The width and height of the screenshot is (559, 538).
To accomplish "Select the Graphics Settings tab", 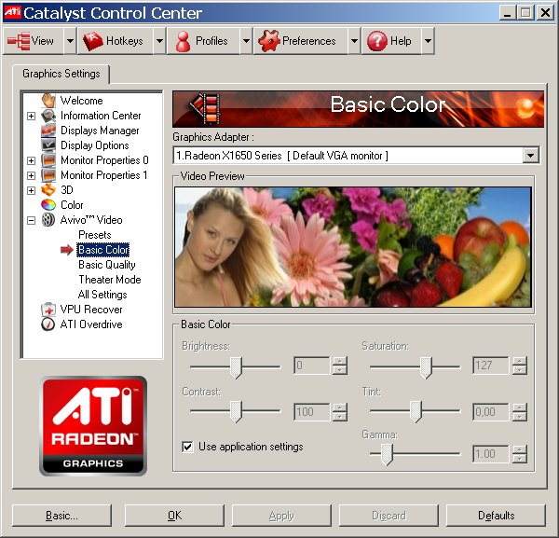I will point(61,74).
